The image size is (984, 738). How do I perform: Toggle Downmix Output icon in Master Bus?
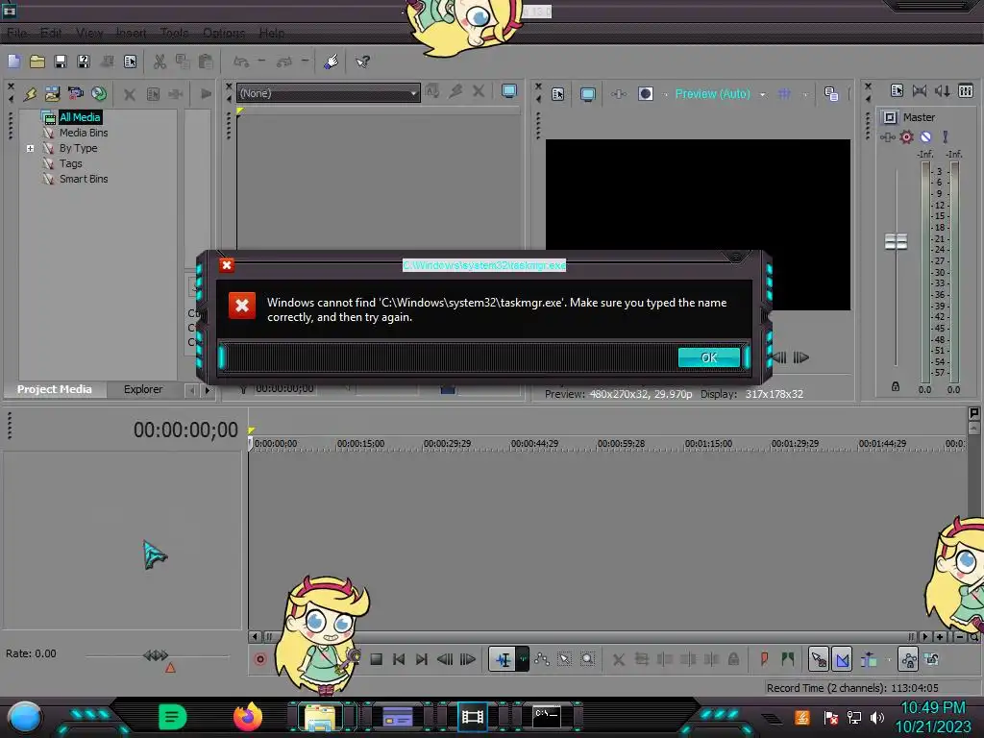coord(920,91)
